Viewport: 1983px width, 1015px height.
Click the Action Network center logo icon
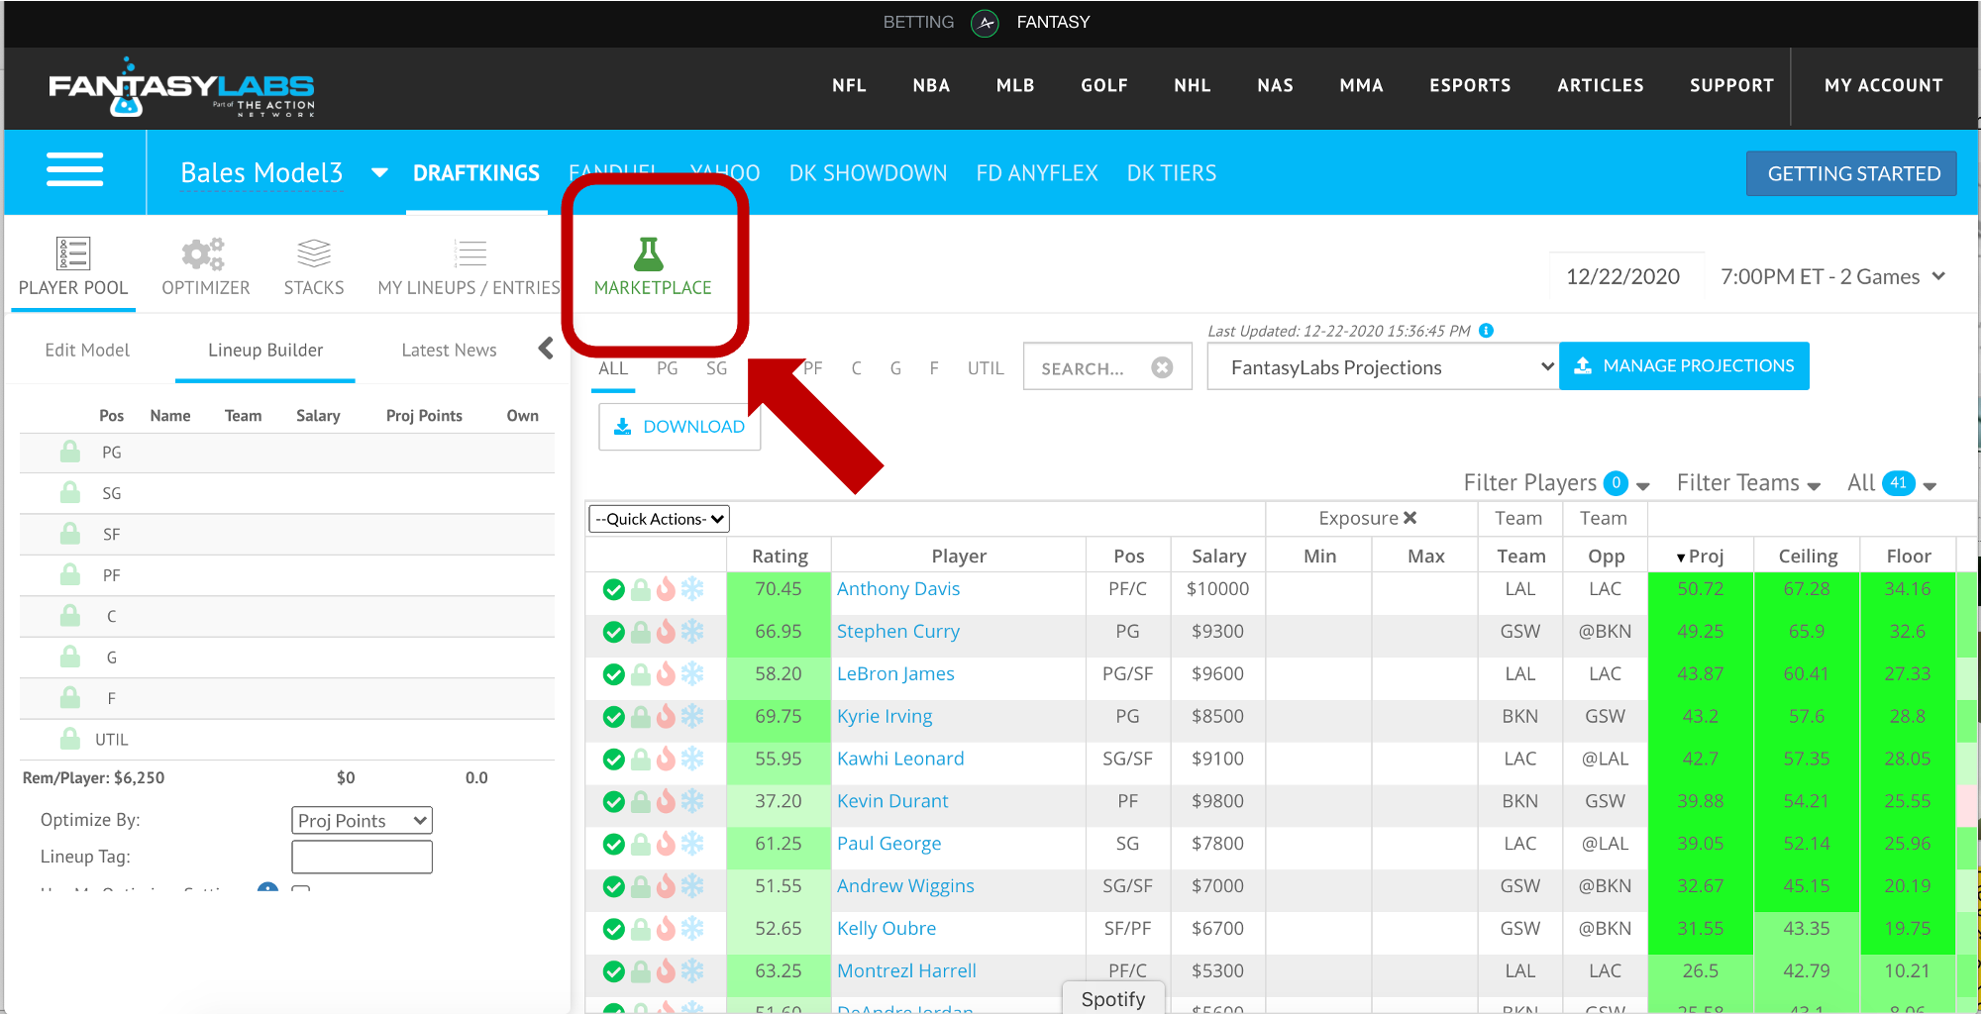pos(985,23)
